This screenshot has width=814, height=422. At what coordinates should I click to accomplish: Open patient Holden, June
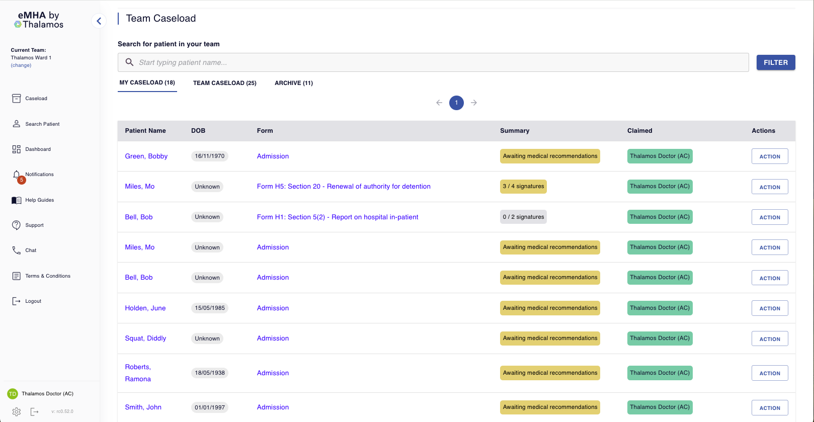pos(145,308)
